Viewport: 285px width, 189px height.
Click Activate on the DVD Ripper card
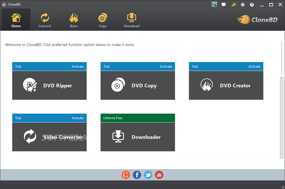coord(77,67)
